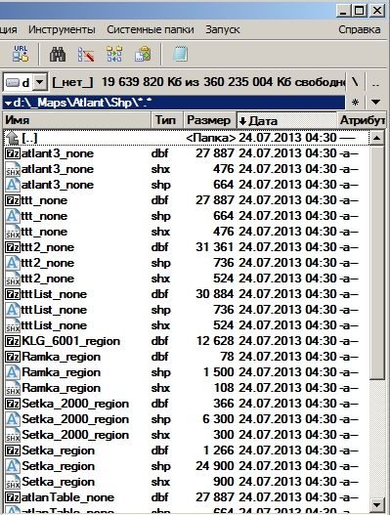Open the Справка menu
This screenshot has height=515, width=390.
pyautogui.click(x=360, y=30)
